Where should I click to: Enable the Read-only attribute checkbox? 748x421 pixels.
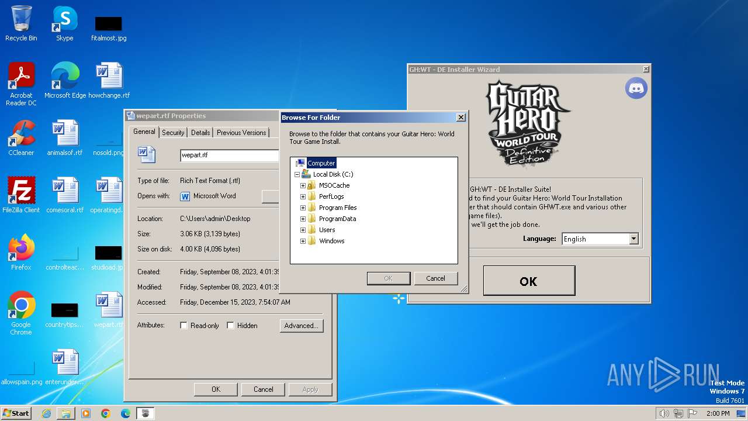pyautogui.click(x=183, y=326)
